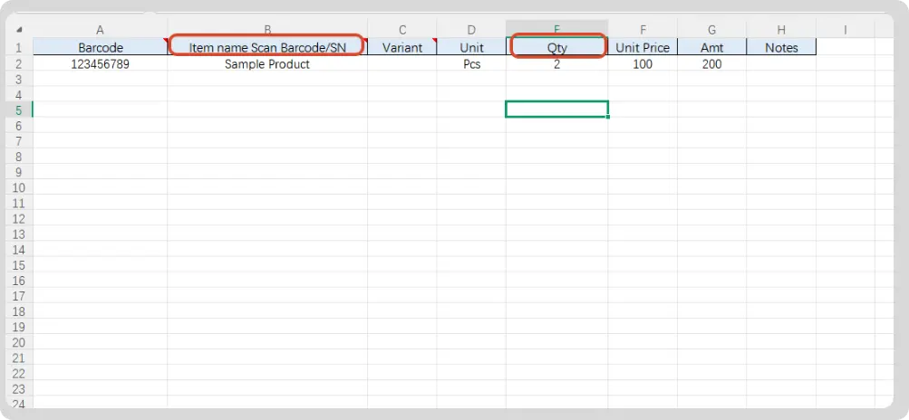Select column B header
Viewport: 909px width, 420px height.
coord(267,30)
